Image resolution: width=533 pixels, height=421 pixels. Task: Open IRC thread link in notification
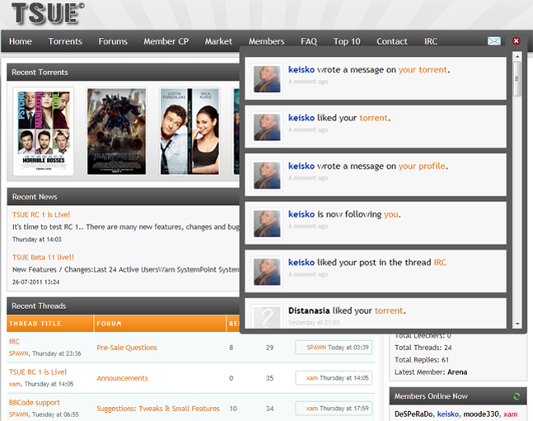click(x=440, y=263)
